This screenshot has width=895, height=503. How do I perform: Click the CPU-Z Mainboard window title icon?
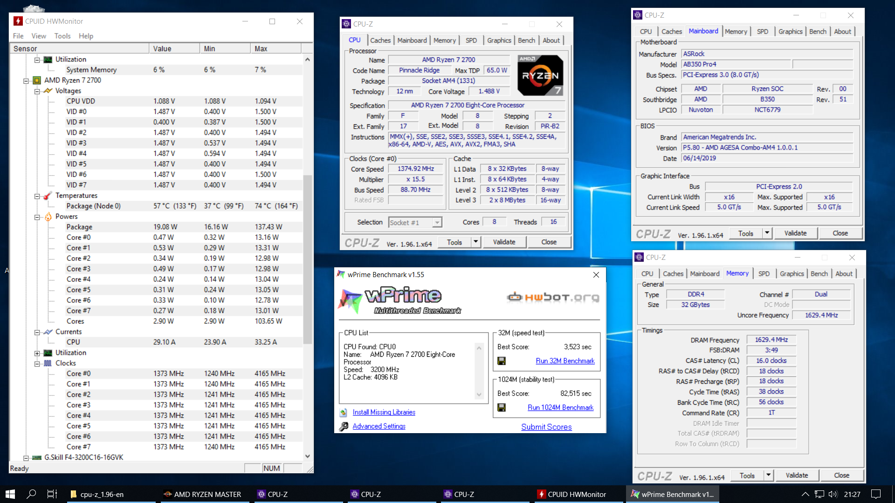coord(638,15)
